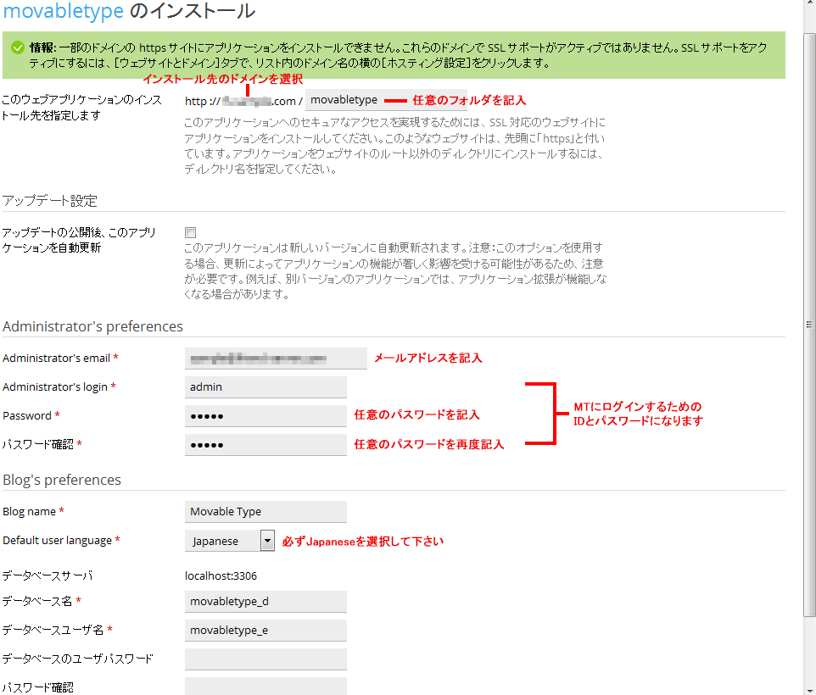Click the Default user language label
Image resolution: width=816 pixels, height=695 pixels.
click(57, 541)
